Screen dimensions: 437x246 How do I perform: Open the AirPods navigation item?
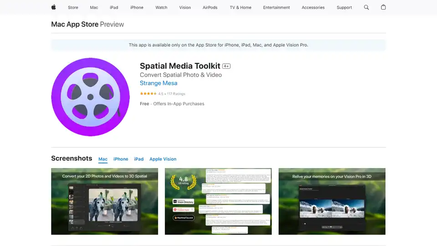pos(210,8)
